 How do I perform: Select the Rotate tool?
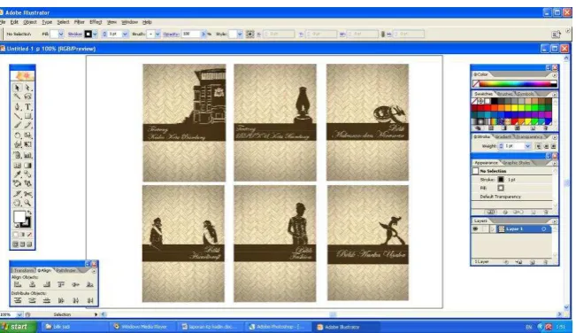17,136
